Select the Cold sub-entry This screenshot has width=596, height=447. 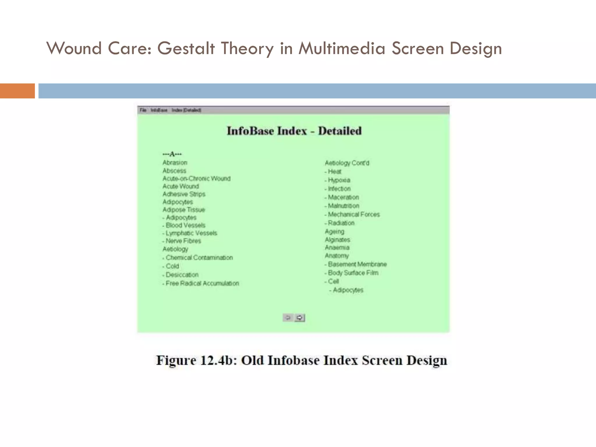(x=171, y=266)
